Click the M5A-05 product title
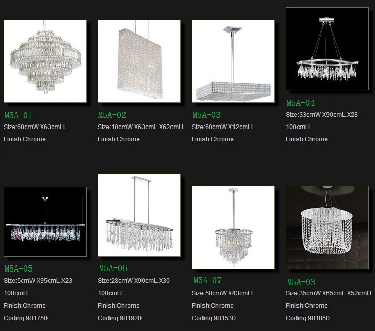The width and height of the screenshot is (375, 331). pos(19,269)
